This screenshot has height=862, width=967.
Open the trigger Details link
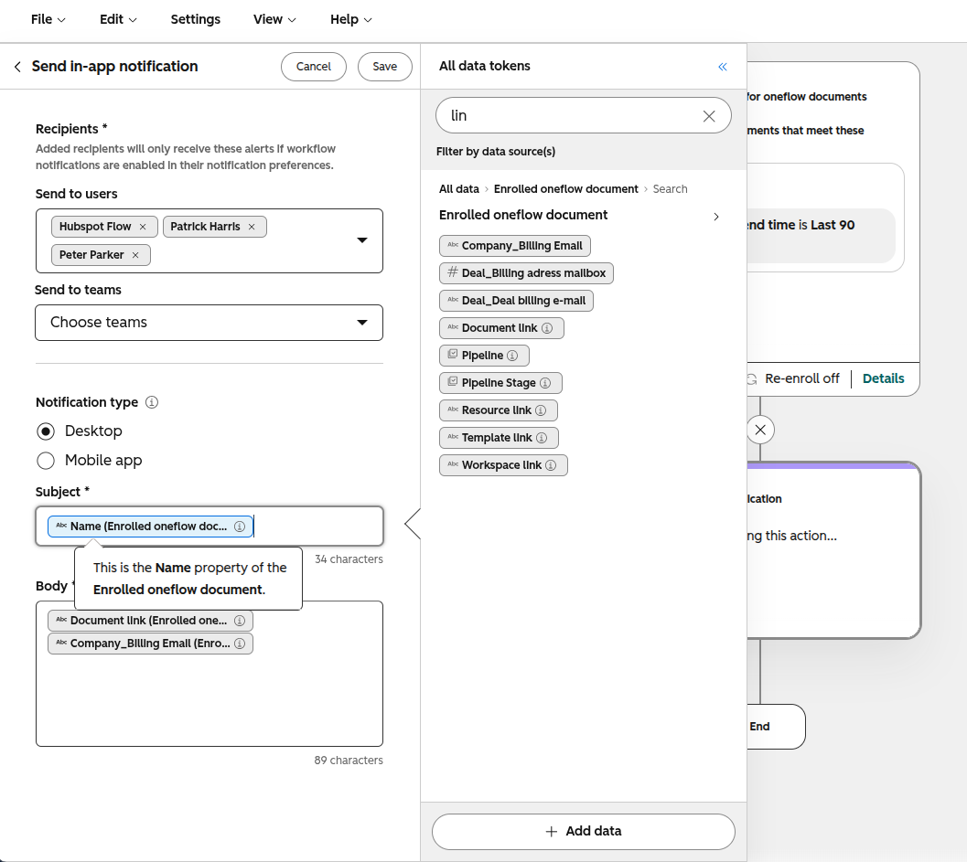pyautogui.click(x=883, y=378)
